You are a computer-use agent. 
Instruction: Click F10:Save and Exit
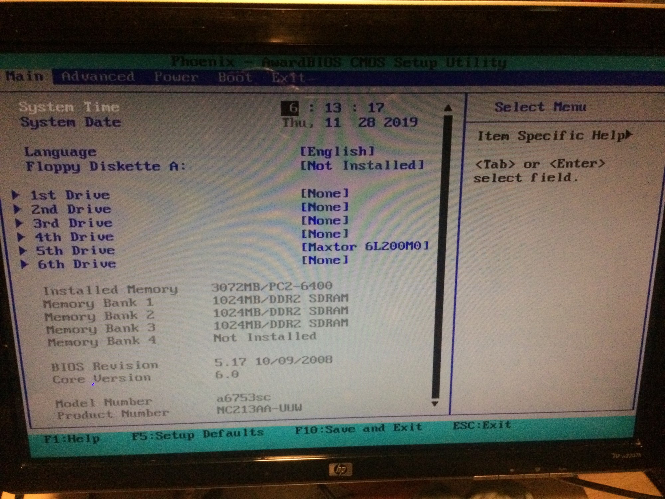coord(358,429)
